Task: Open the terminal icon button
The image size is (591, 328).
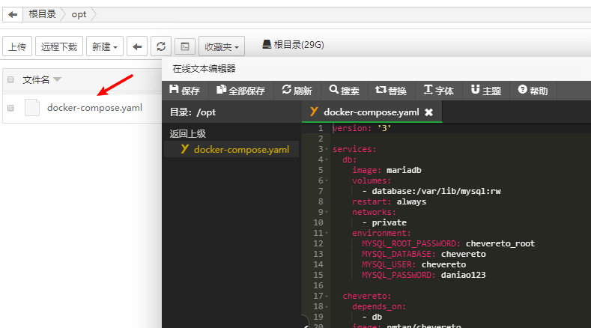Action: click(185, 46)
